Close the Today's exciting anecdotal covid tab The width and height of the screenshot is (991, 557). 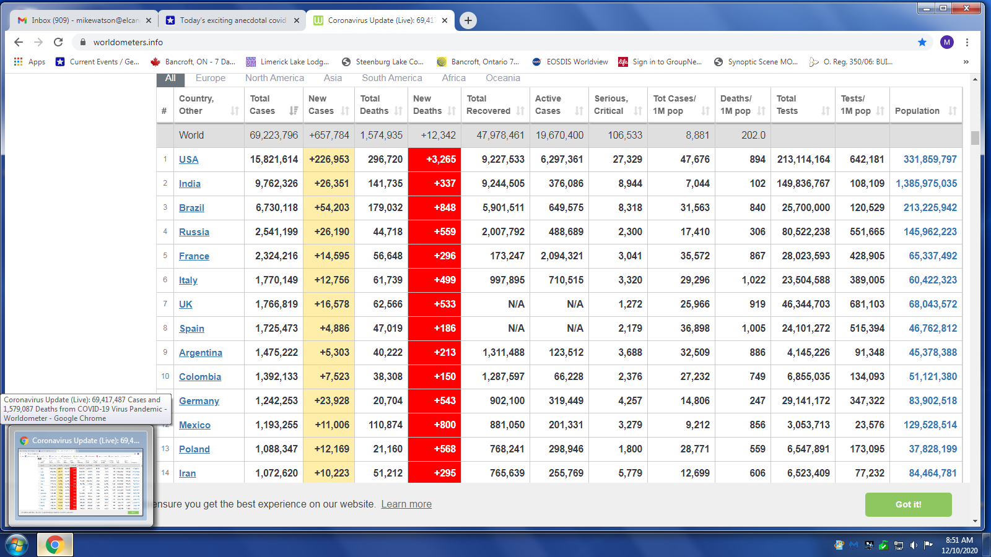pos(297,20)
